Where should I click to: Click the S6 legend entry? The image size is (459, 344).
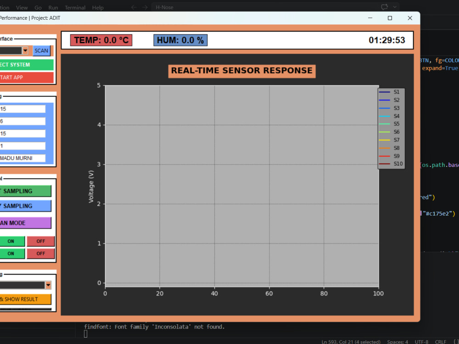coord(389,132)
